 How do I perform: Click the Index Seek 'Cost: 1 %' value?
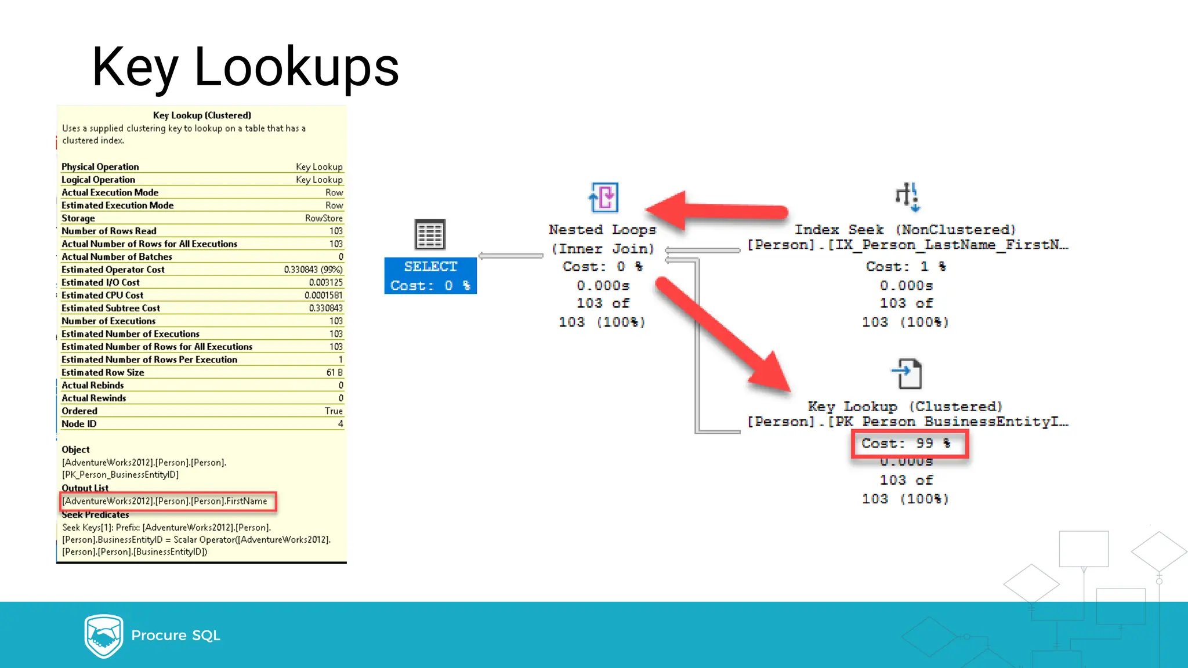tap(906, 267)
